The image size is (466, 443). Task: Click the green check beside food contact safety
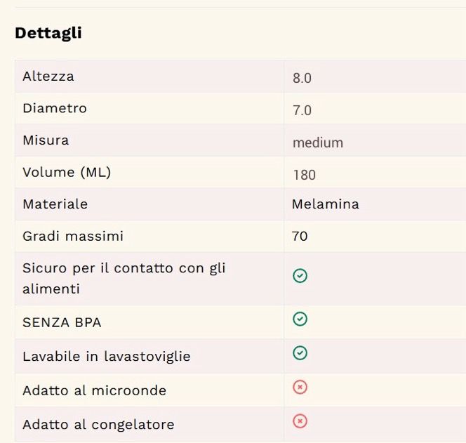(x=300, y=276)
